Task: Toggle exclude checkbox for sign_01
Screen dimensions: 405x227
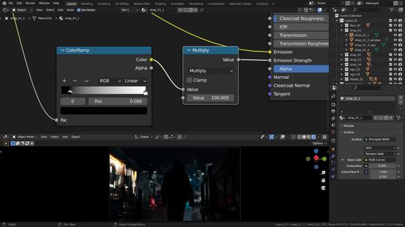Action: point(390,69)
